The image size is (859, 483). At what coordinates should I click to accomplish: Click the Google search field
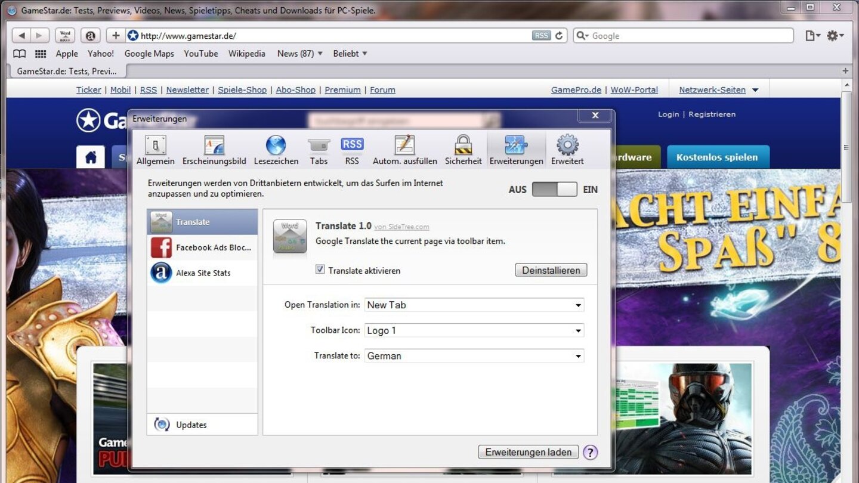pos(684,36)
